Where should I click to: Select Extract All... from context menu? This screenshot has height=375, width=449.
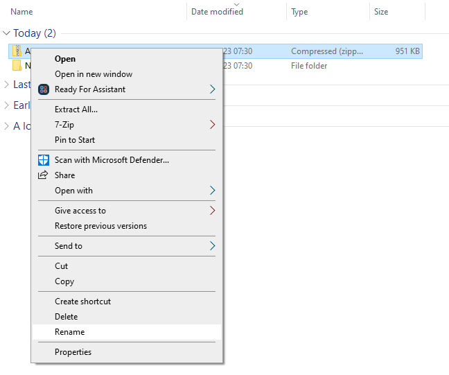pyautogui.click(x=76, y=110)
